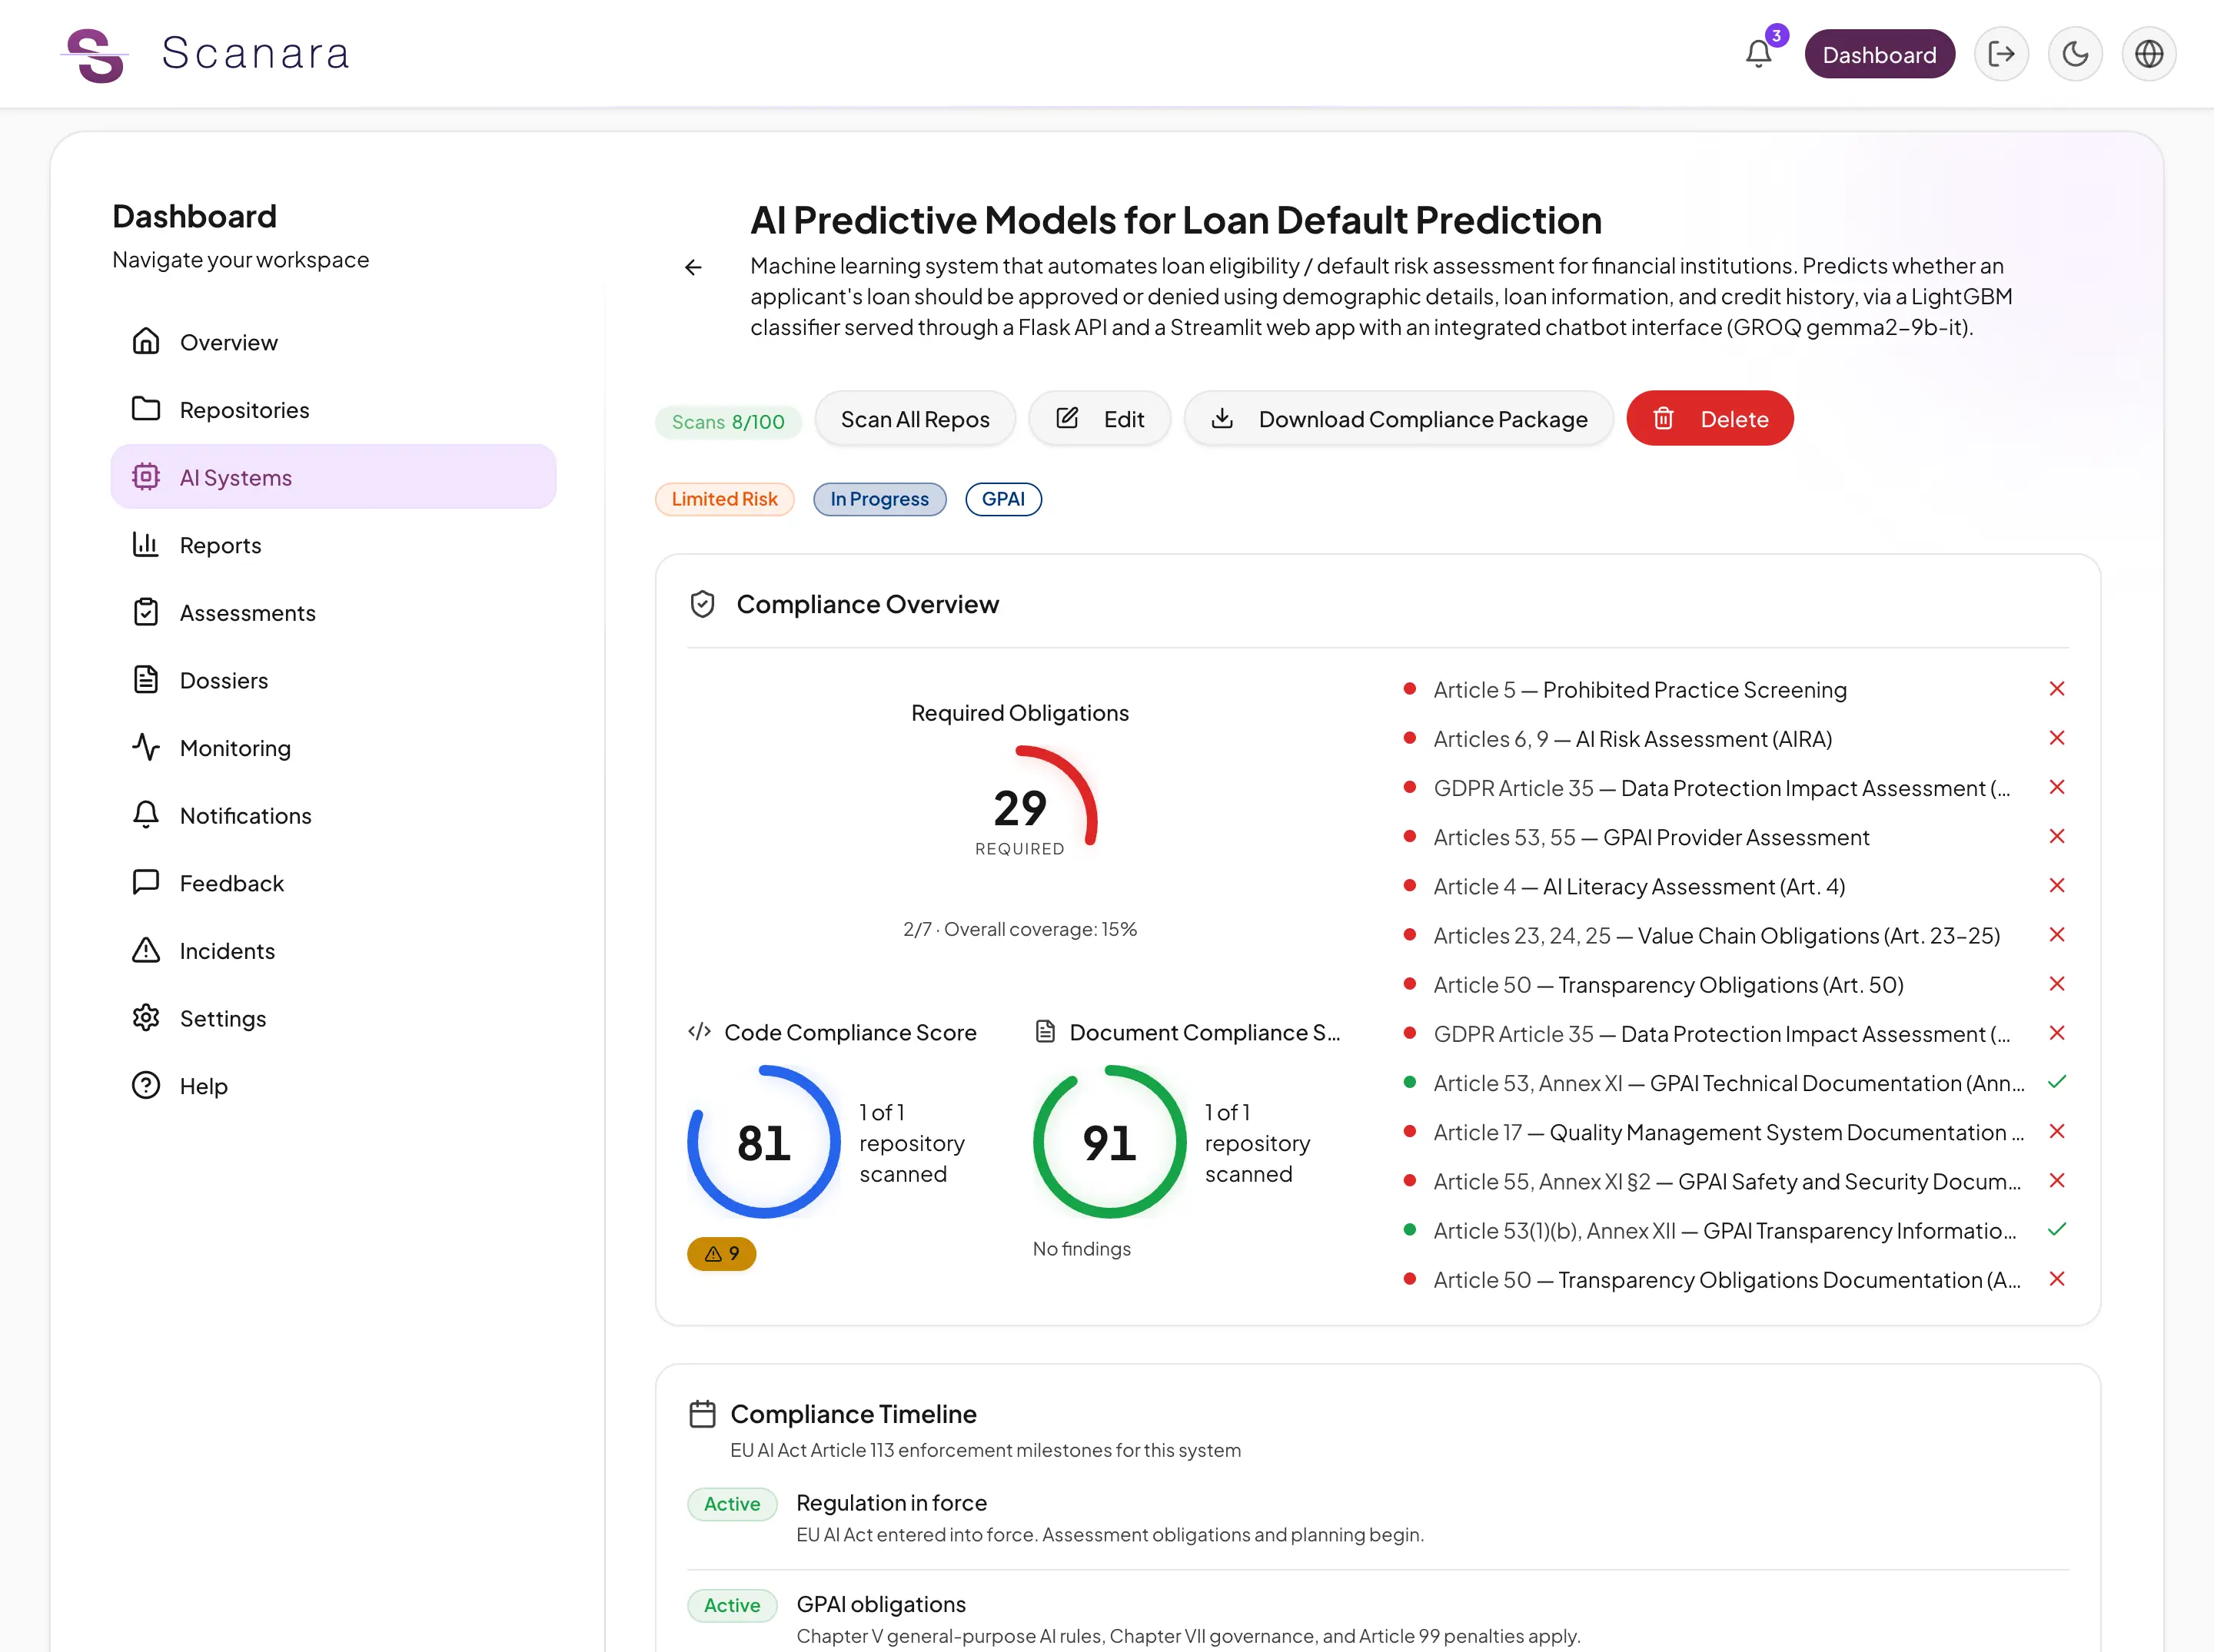2214x1652 pixels.
Task: Click the Dossiers document icon
Action: click(x=146, y=680)
